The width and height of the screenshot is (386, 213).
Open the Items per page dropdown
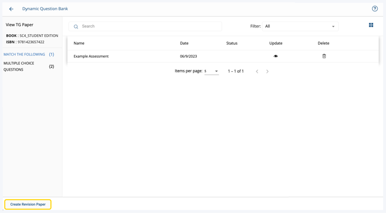click(x=212, y=71)
